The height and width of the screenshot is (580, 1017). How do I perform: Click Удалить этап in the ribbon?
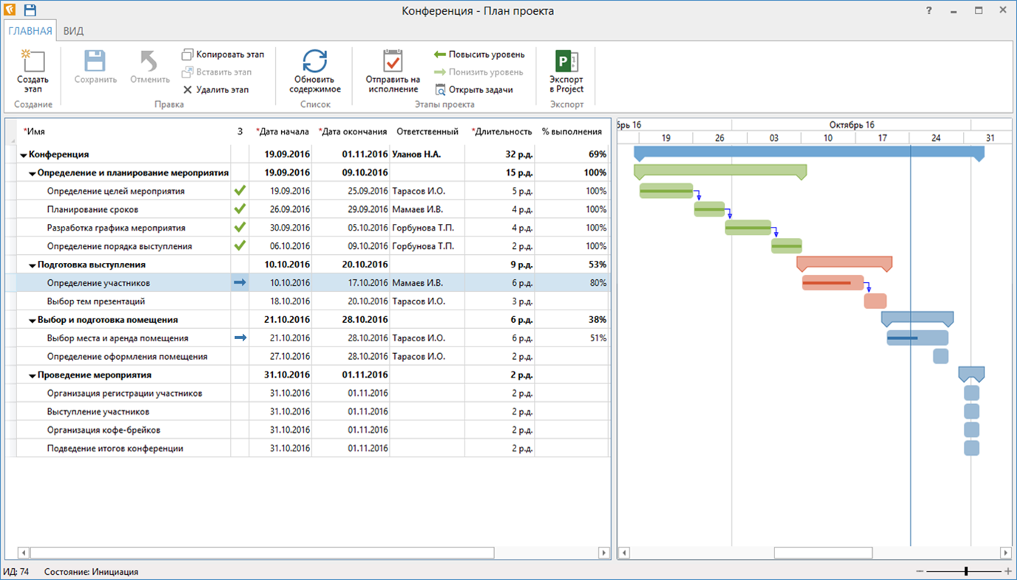click(x=215, y=90)
